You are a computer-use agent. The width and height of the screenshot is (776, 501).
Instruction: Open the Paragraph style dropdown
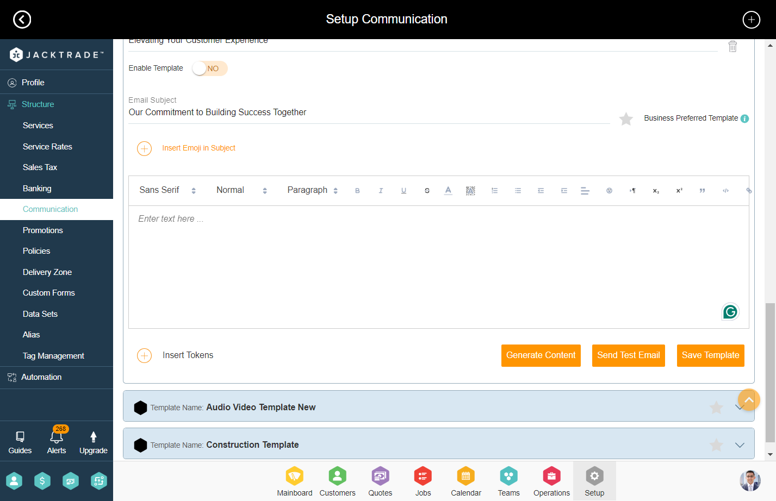[313, 190]
